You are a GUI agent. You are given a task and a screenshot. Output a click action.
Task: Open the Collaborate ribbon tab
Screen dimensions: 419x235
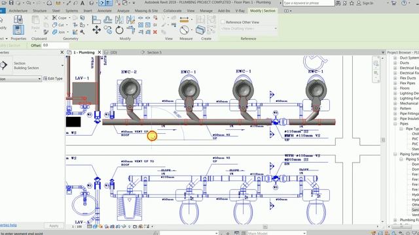pos(172,11)
